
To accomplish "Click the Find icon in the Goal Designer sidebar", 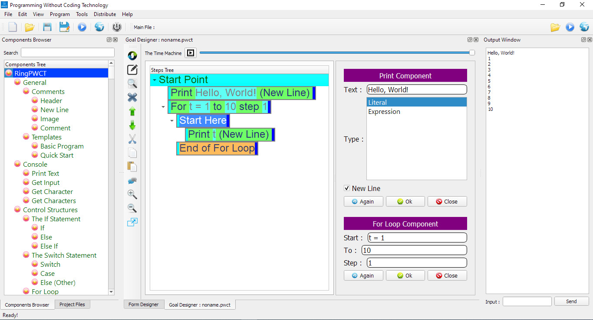I will pyautogui.click(x=132, y=84).
